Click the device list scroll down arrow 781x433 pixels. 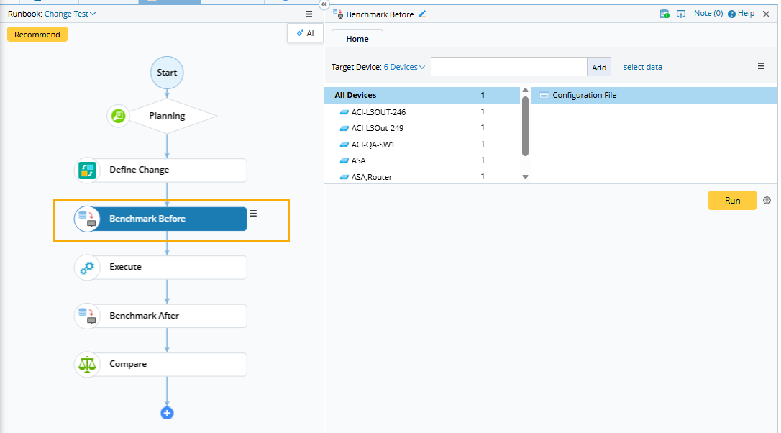click(x=525, y=177)
